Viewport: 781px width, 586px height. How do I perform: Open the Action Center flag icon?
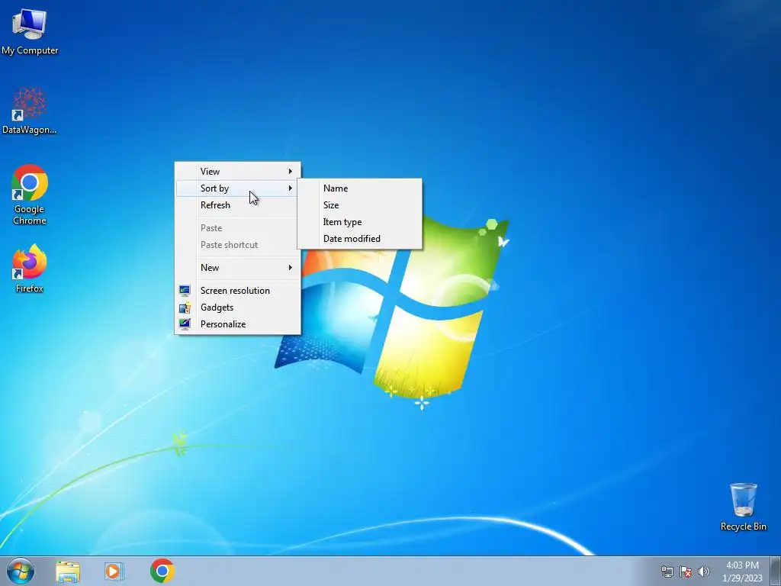pos(686,572)
